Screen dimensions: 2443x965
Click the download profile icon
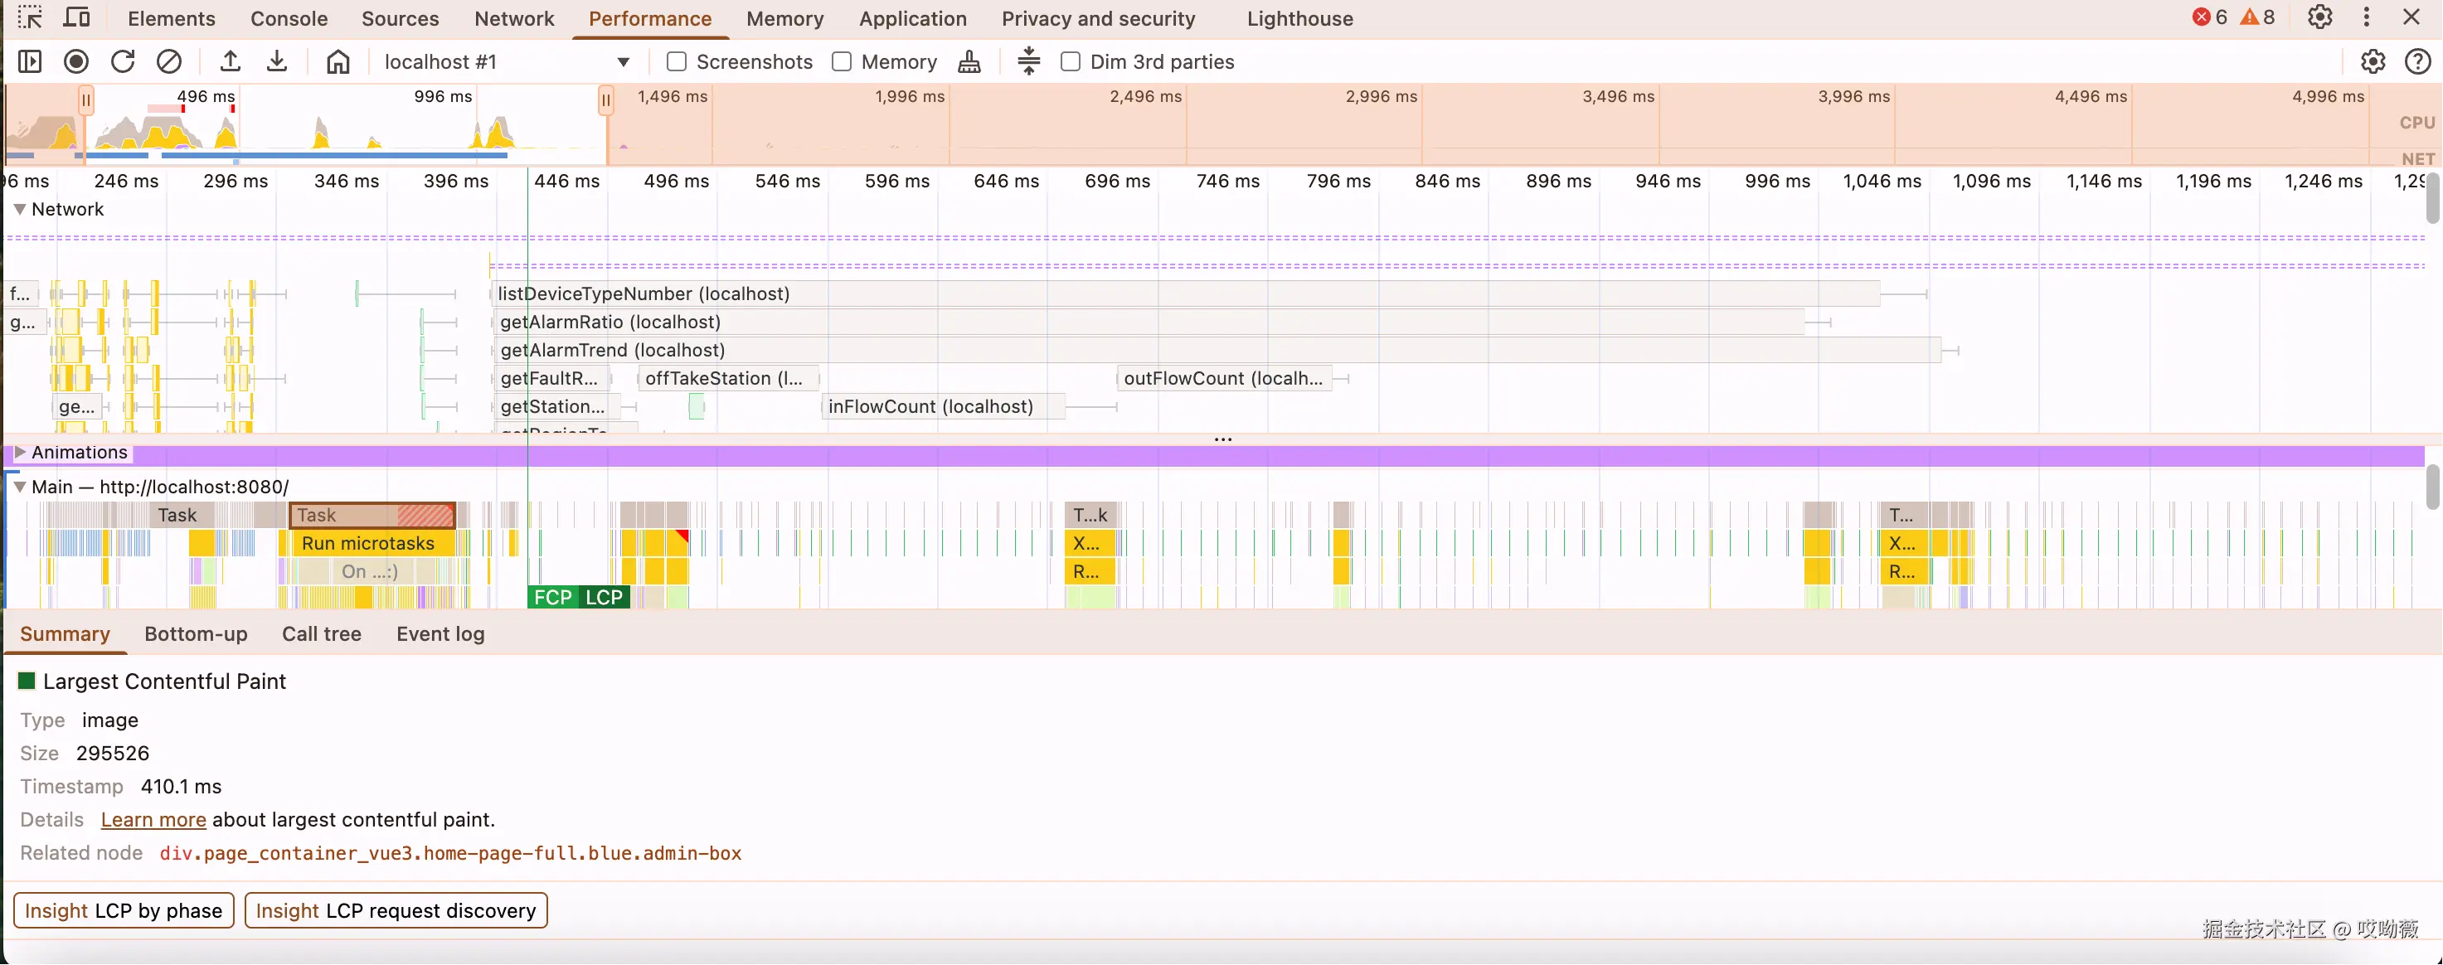[277, 61]
